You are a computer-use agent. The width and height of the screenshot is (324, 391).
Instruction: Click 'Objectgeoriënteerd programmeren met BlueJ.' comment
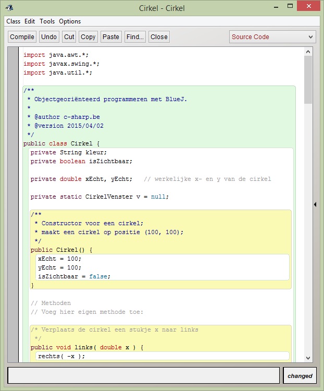pyautogui.click(x=107, y=99)
